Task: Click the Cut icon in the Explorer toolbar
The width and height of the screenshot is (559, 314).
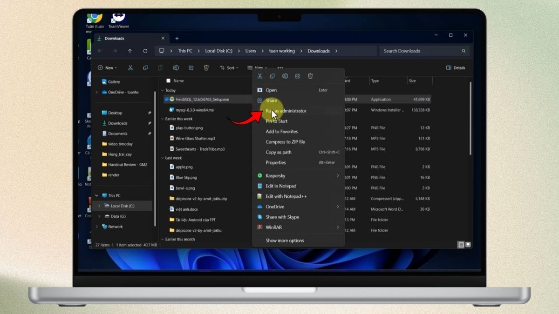Action: [x=130, y=68]
